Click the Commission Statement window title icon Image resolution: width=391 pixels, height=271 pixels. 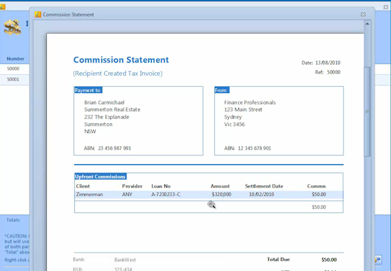pos(38,14)
